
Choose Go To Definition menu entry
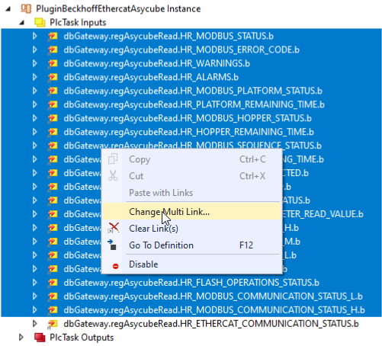pyautogui.click(x=191, y=245)
